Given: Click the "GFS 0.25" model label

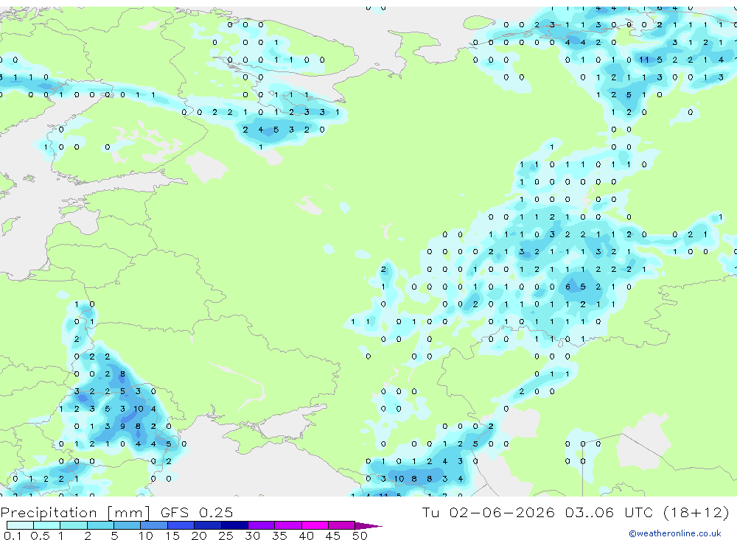Looking at the screenshot, I should click(197, 512).
